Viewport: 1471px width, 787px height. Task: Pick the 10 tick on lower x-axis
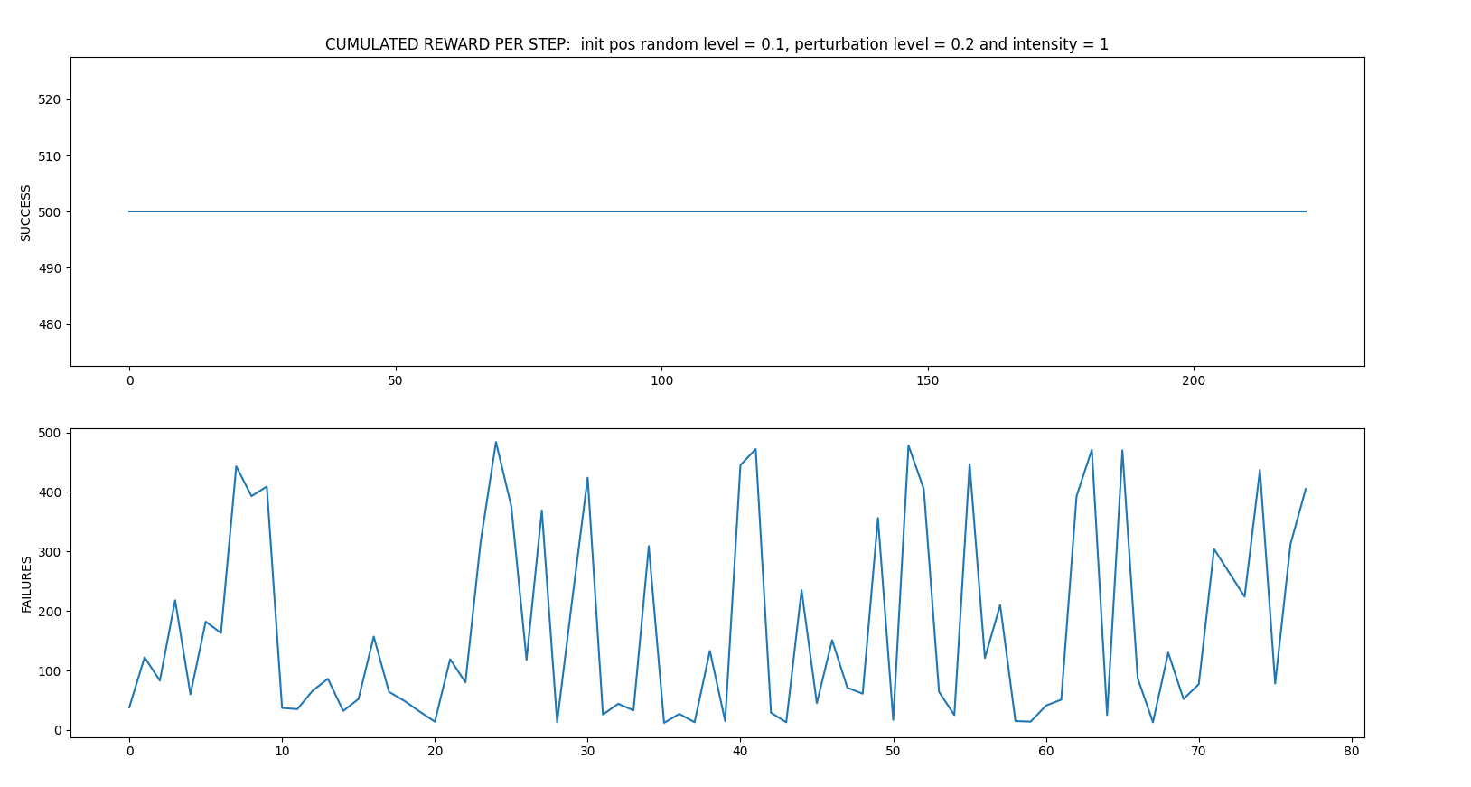tap(282, 752)
